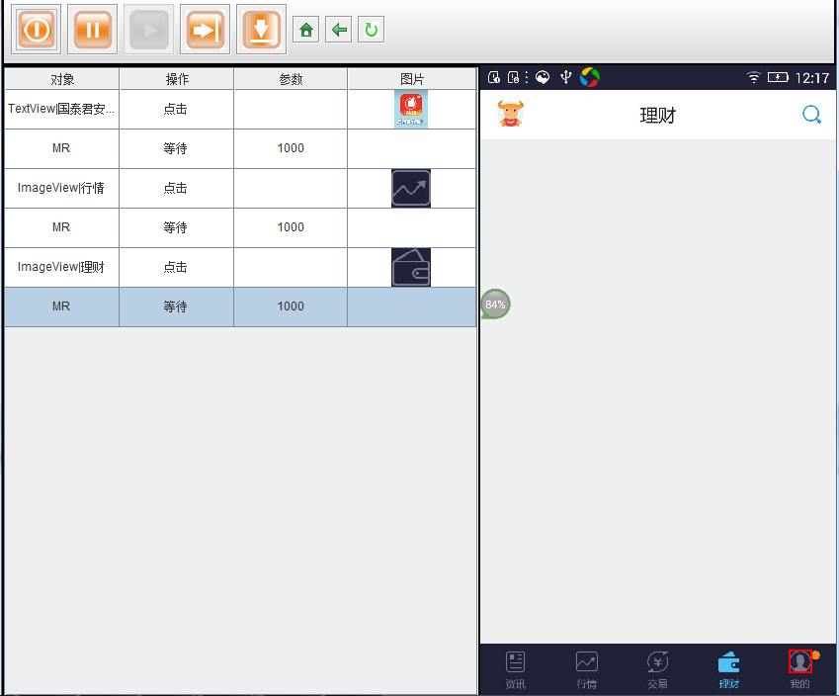Image resolution: width=839 pixels, height=696 pixels.
Task: Click the 84% floating progress bubble
Action: click(x=495, y=304)
